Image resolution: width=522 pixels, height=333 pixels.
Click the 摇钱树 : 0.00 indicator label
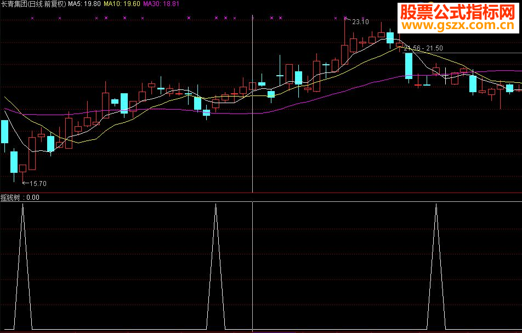coord(20,197)
